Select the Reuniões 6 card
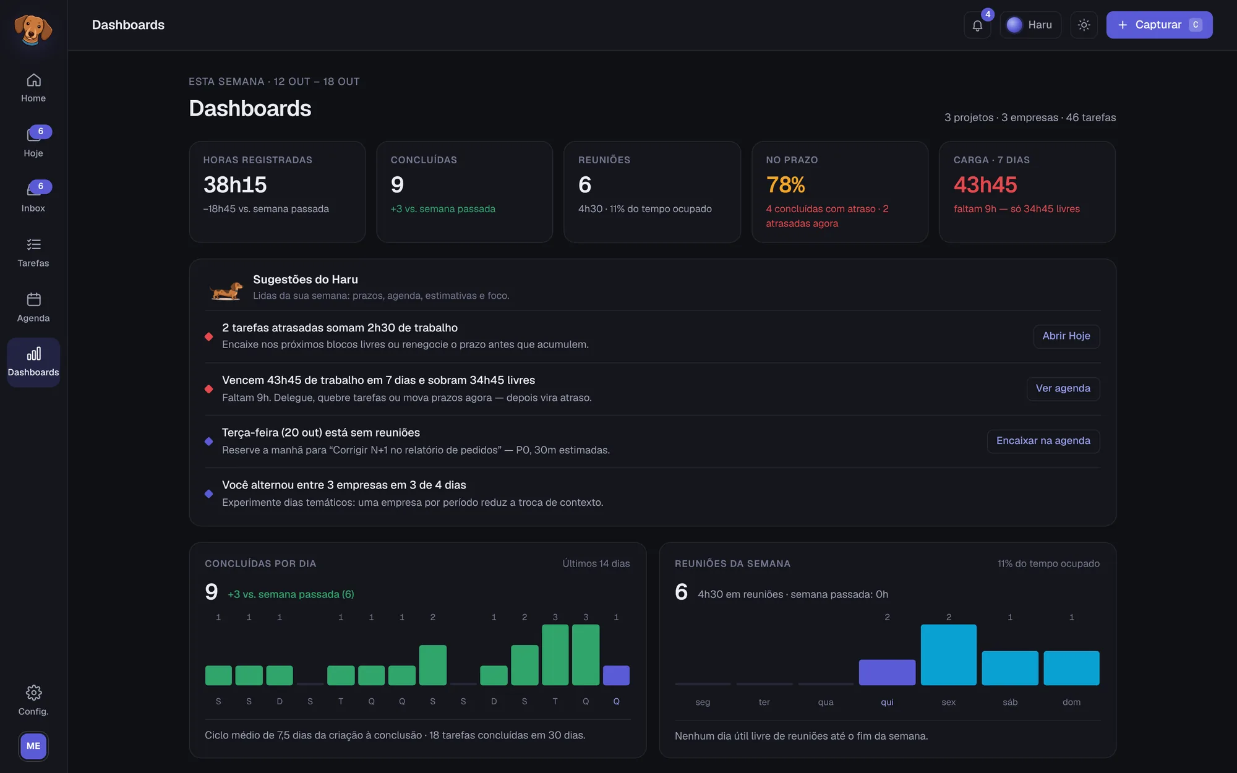Image resolution: width=1237 pixels, height=773 pixels. [652, 192]
